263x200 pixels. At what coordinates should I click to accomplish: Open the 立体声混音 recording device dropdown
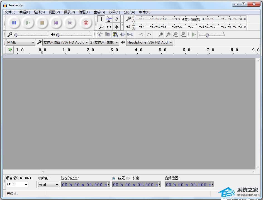66,42
